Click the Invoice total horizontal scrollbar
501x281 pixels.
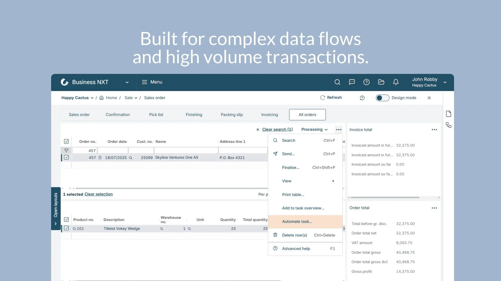pos(385,197)
